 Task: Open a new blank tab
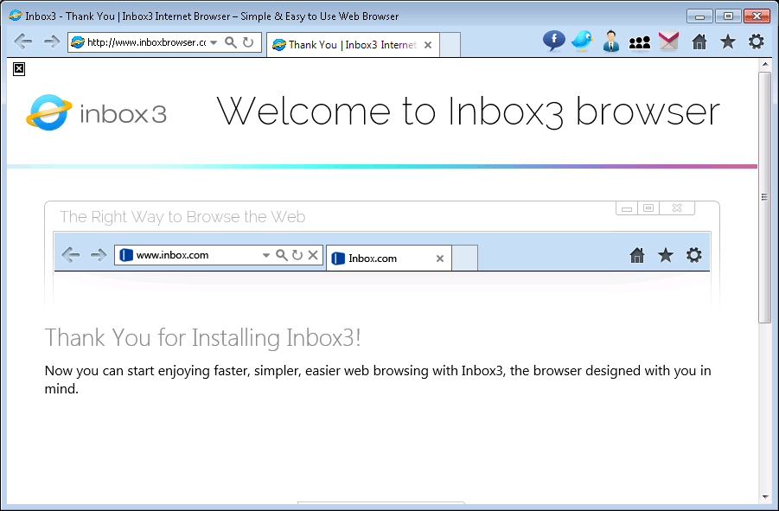(450, 45)
